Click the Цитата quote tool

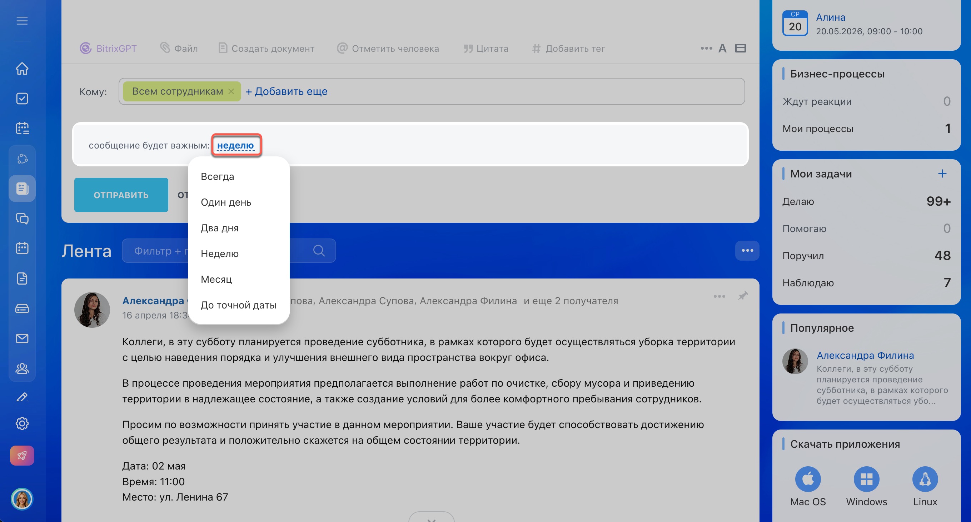click(x=485, y=49)
